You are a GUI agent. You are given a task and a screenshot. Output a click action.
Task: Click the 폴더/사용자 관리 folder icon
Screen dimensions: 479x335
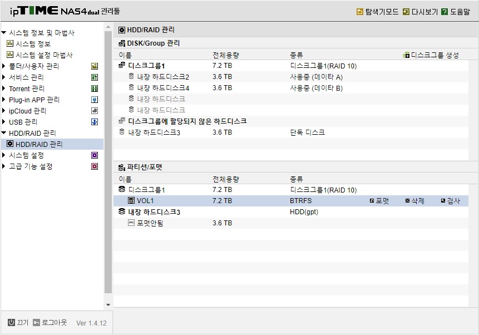(95, 66)
